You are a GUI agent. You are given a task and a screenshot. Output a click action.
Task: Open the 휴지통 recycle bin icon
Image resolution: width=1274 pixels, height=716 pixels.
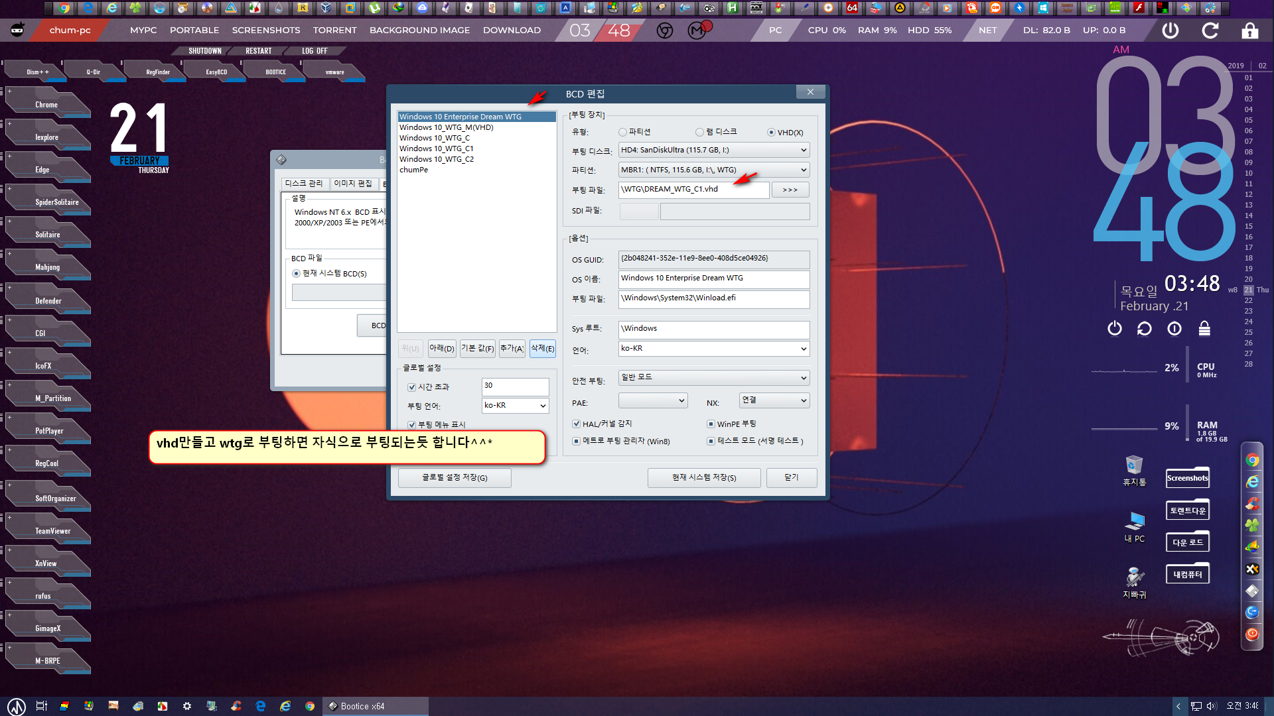point(1134,470)
